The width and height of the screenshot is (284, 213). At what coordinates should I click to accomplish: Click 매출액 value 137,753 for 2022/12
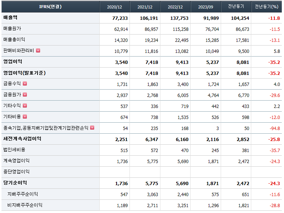coord(179,18)
